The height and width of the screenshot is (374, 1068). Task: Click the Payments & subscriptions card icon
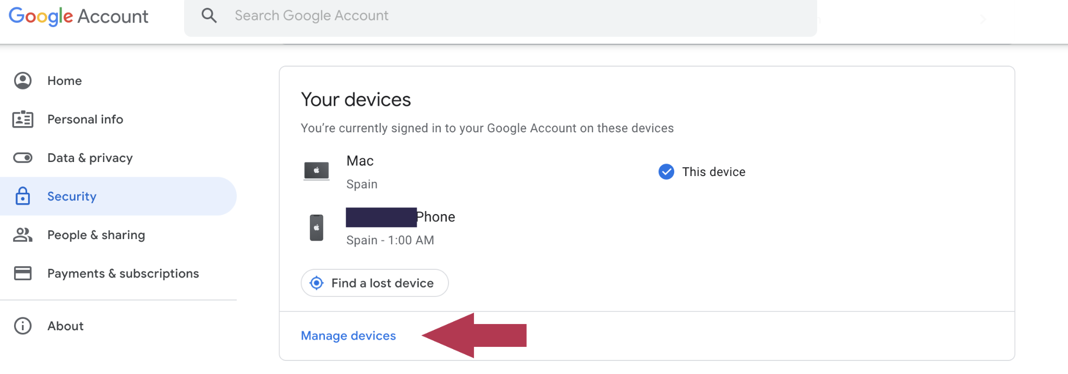pos(22,273)
